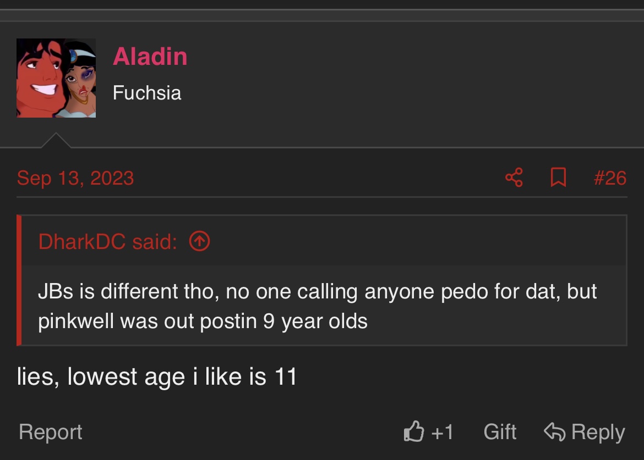
Task: Click the Sep 13, 2023 timestamp
Action: (75, 178)
